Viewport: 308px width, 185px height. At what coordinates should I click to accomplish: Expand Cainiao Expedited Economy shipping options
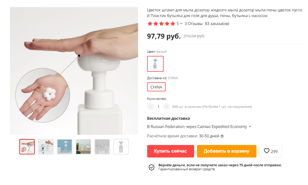tap(250, 127)
